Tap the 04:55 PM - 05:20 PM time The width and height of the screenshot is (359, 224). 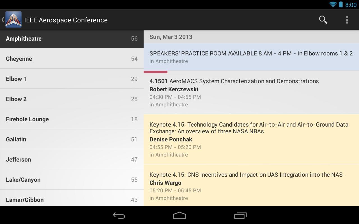pyautogui.click(x=175, y=147)
